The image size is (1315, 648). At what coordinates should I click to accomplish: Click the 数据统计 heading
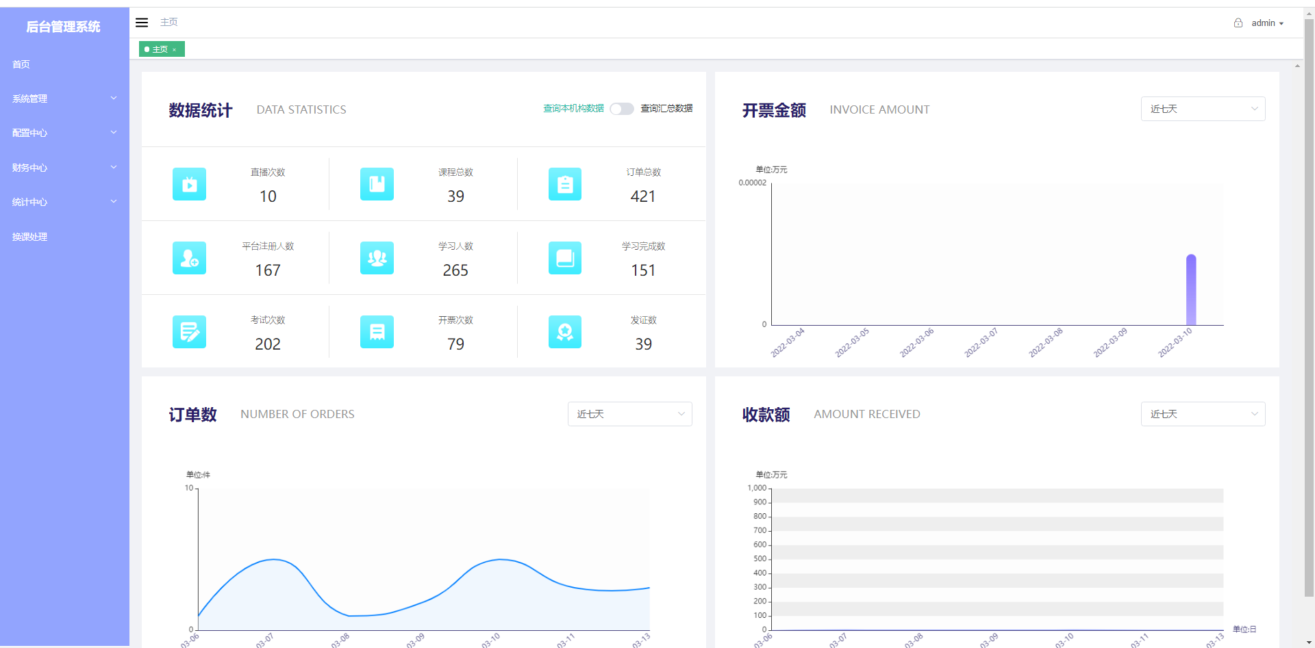tap(201, 110)
